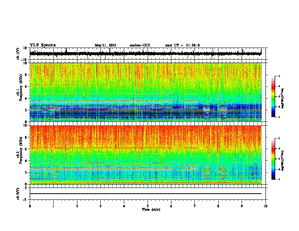Click the "station=OUI" label

(x=140, y=45)
